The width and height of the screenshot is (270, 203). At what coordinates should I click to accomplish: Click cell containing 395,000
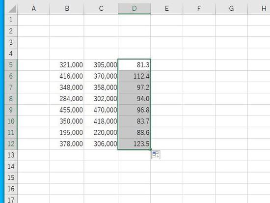tap(101, 65)
